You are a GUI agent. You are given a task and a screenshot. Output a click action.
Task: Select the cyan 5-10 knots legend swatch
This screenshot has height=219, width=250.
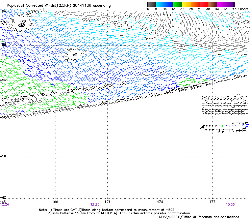[160, 4]
